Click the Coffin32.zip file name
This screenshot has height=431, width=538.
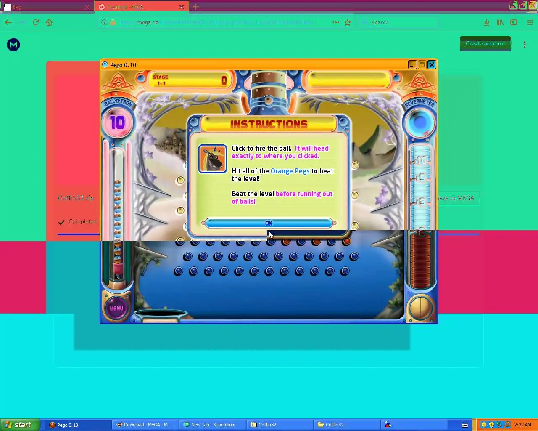(76, 198)
